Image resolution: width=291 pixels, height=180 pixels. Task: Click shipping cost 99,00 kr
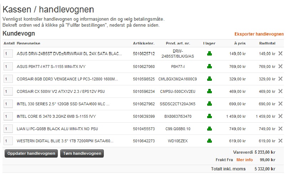(x=267, y=160)
